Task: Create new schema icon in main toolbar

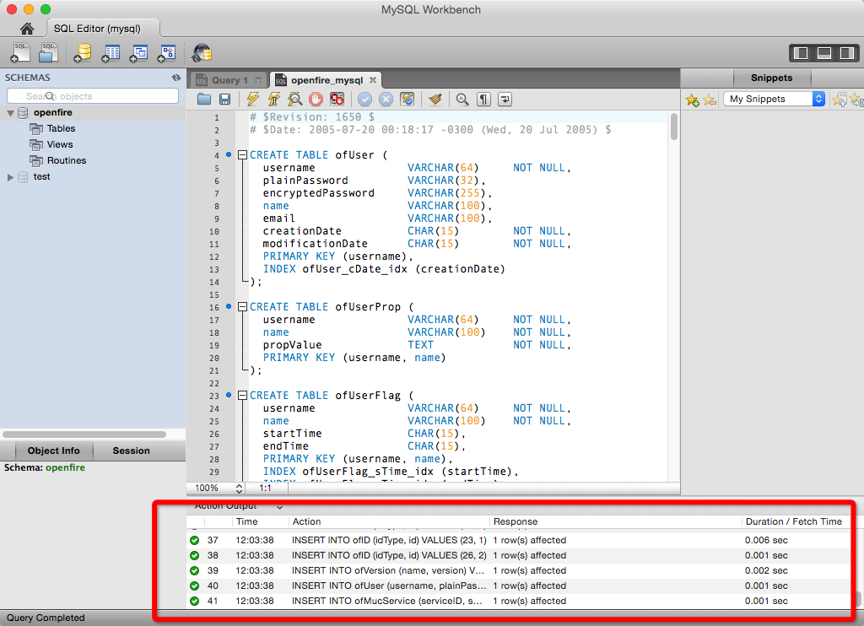Action: coord(83,53)
